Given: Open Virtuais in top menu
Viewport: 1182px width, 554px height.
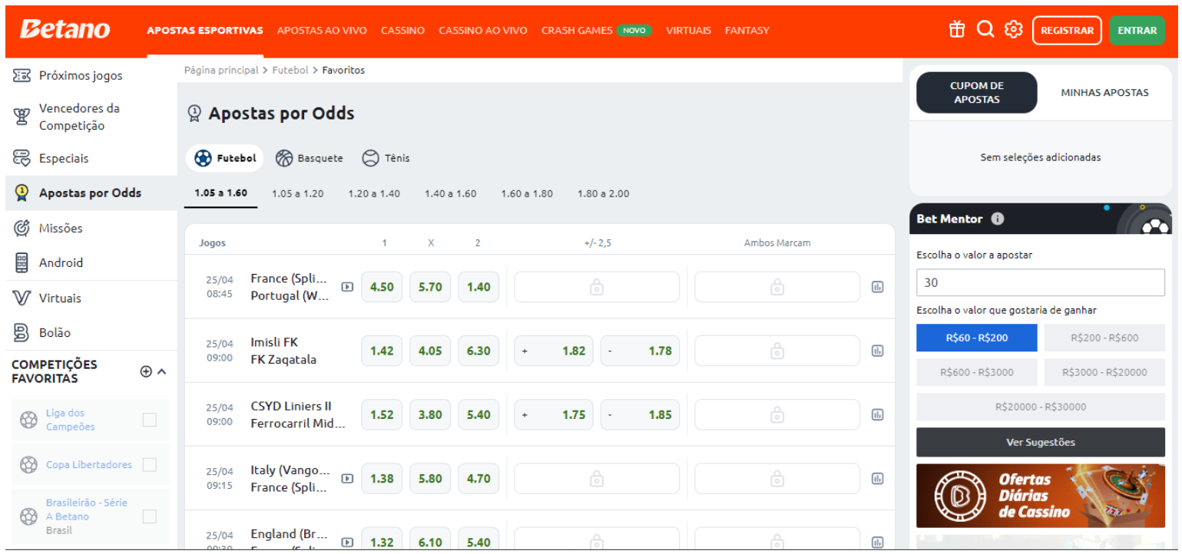Looking at the screenshot, I should (x=688, y=31).
